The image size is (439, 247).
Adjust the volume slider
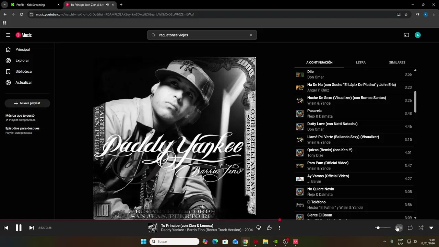click(x=383, y=228)
